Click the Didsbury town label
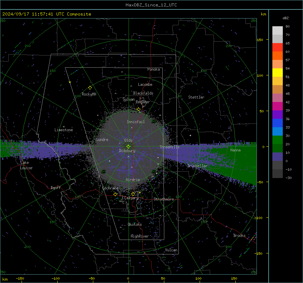The height and width of the screenshot is (283, 303). click(127, 151)
